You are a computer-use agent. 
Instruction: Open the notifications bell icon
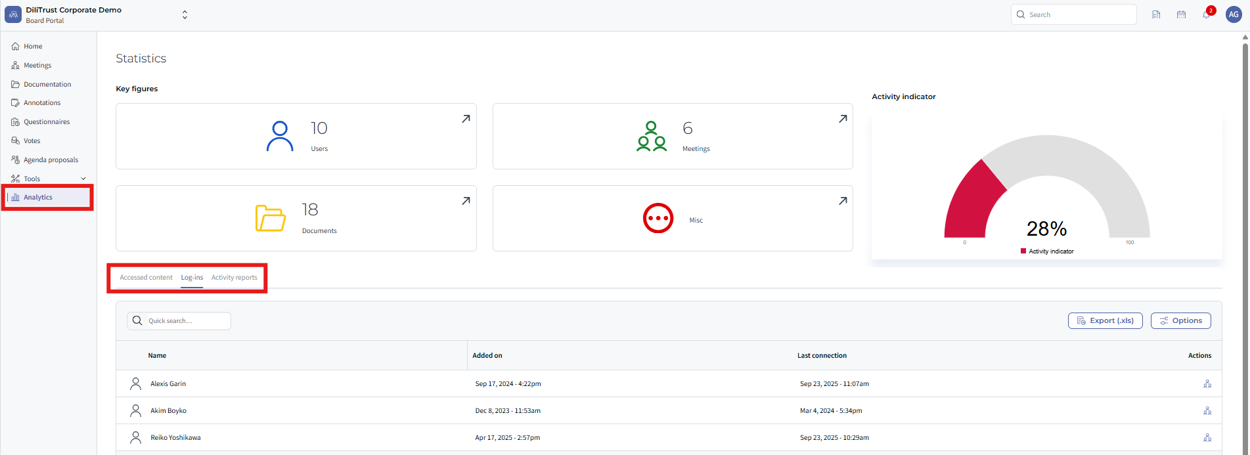coord(1207,14)
